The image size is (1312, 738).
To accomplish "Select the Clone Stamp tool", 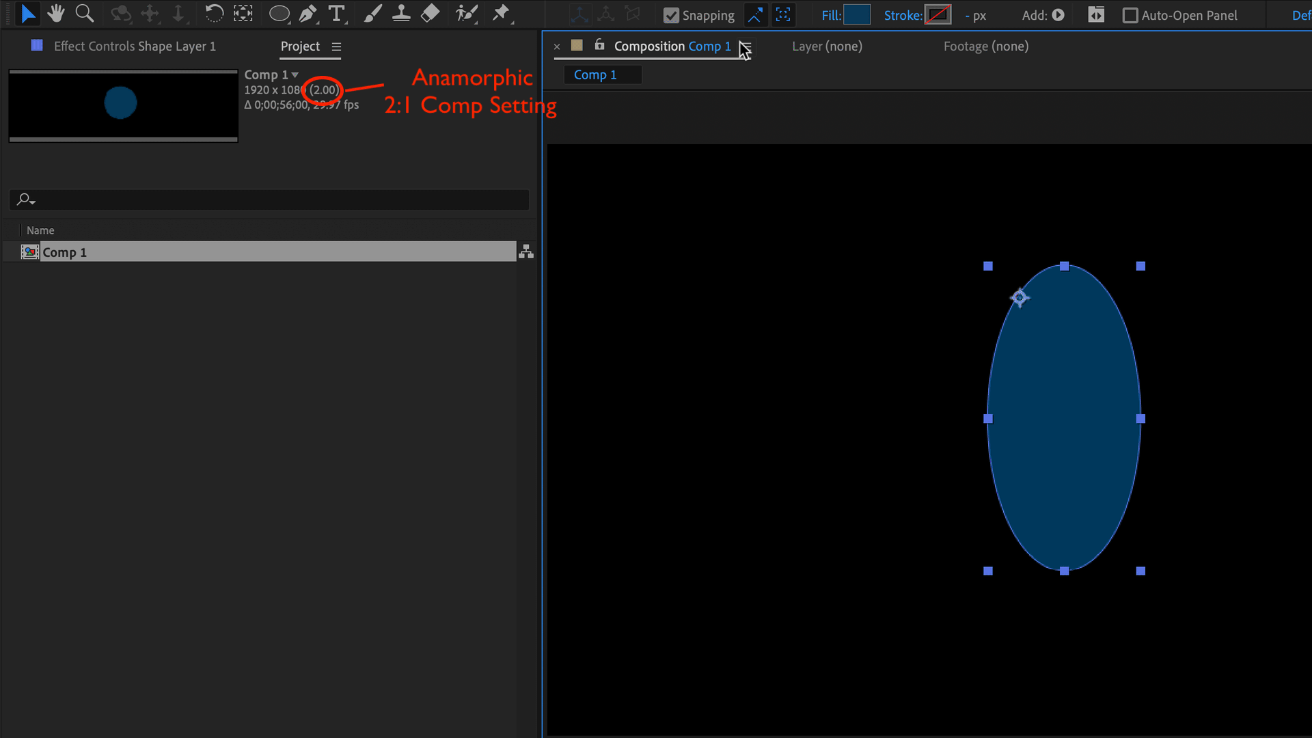I will [401, 14].
